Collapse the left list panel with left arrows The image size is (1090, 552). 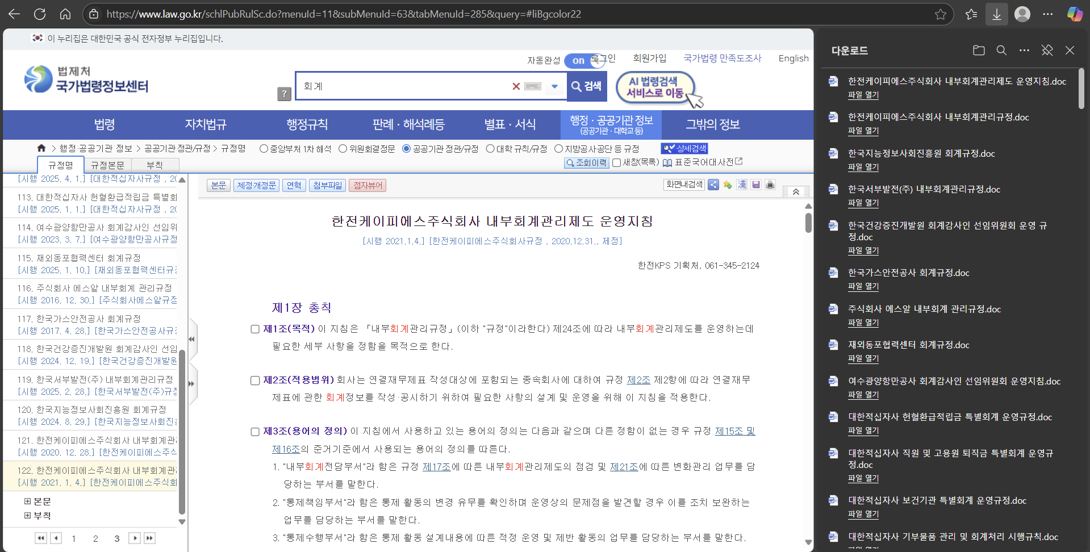[x=192, y=339]
